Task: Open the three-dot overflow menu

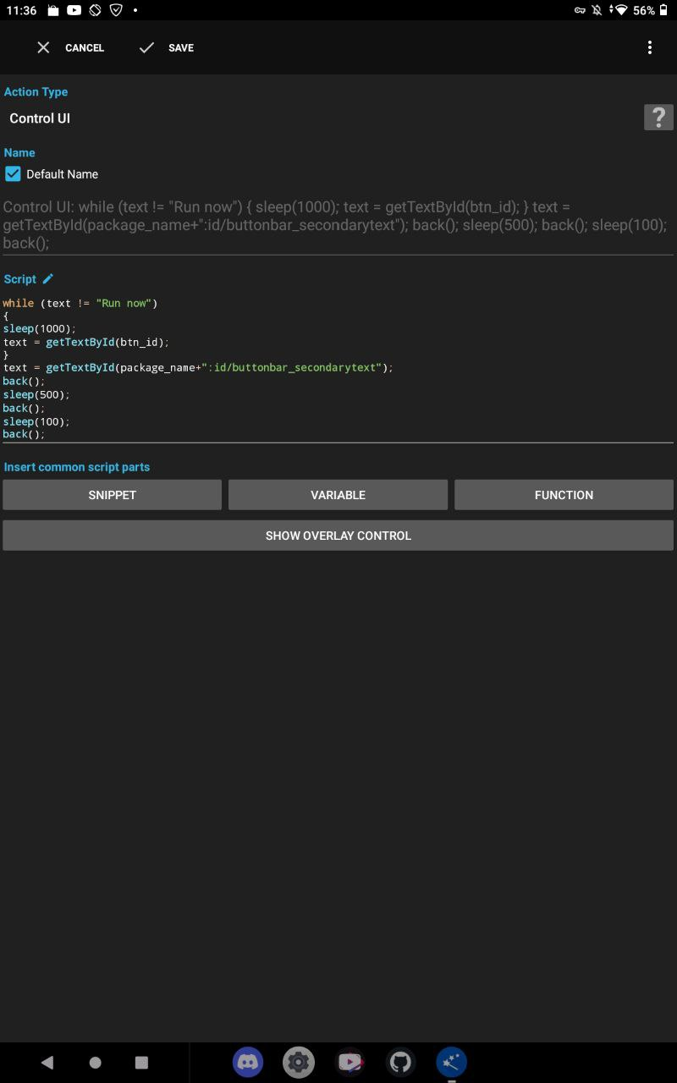Action: tap(650, 47)
